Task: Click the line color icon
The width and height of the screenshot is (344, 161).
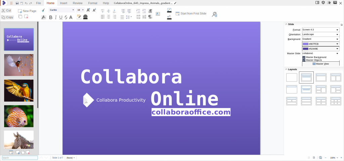Action: point(169,10)
